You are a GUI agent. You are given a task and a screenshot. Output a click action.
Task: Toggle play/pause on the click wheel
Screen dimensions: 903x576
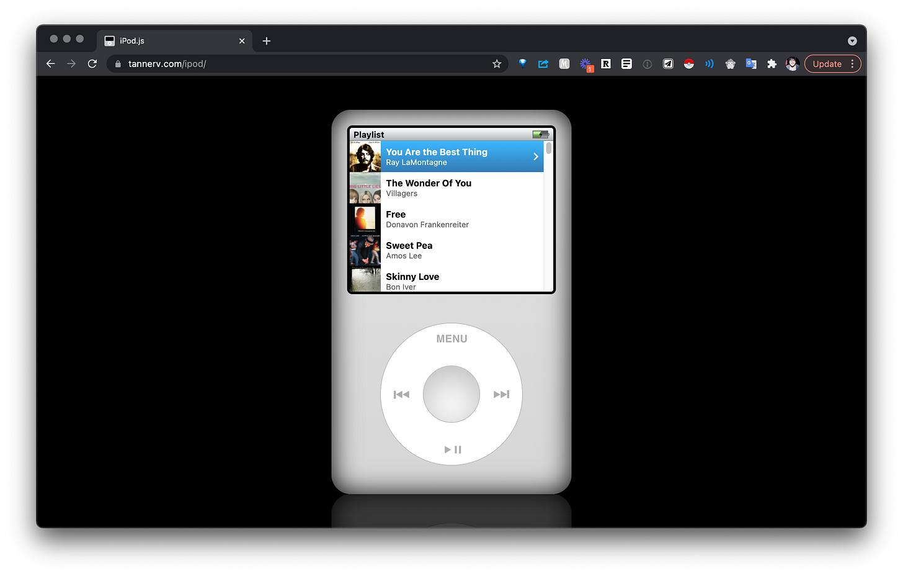(x=453, y=449)
